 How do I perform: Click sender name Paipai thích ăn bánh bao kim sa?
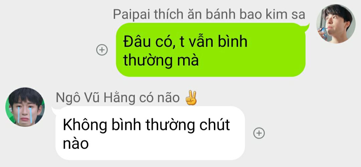pyautogui.click(x=209, y=14)
